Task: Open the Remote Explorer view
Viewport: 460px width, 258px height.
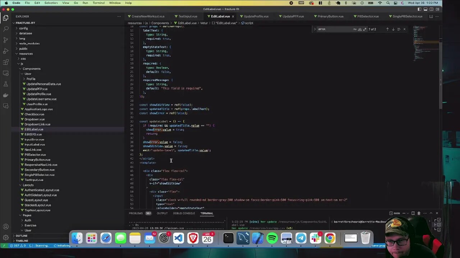Action: tap(6, 73)
